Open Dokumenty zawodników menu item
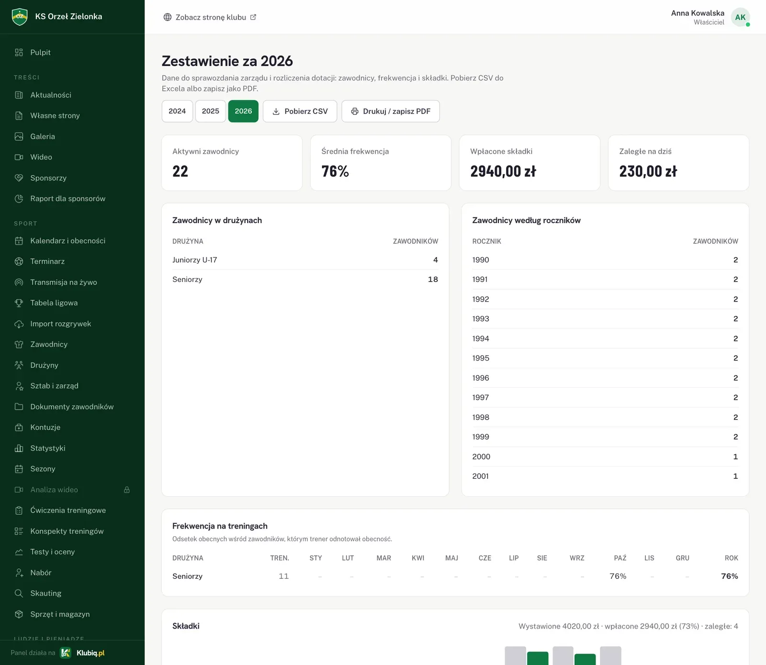The height and width of the screenshot is (665, 766). pyautogui.click(x=72, y=407)
